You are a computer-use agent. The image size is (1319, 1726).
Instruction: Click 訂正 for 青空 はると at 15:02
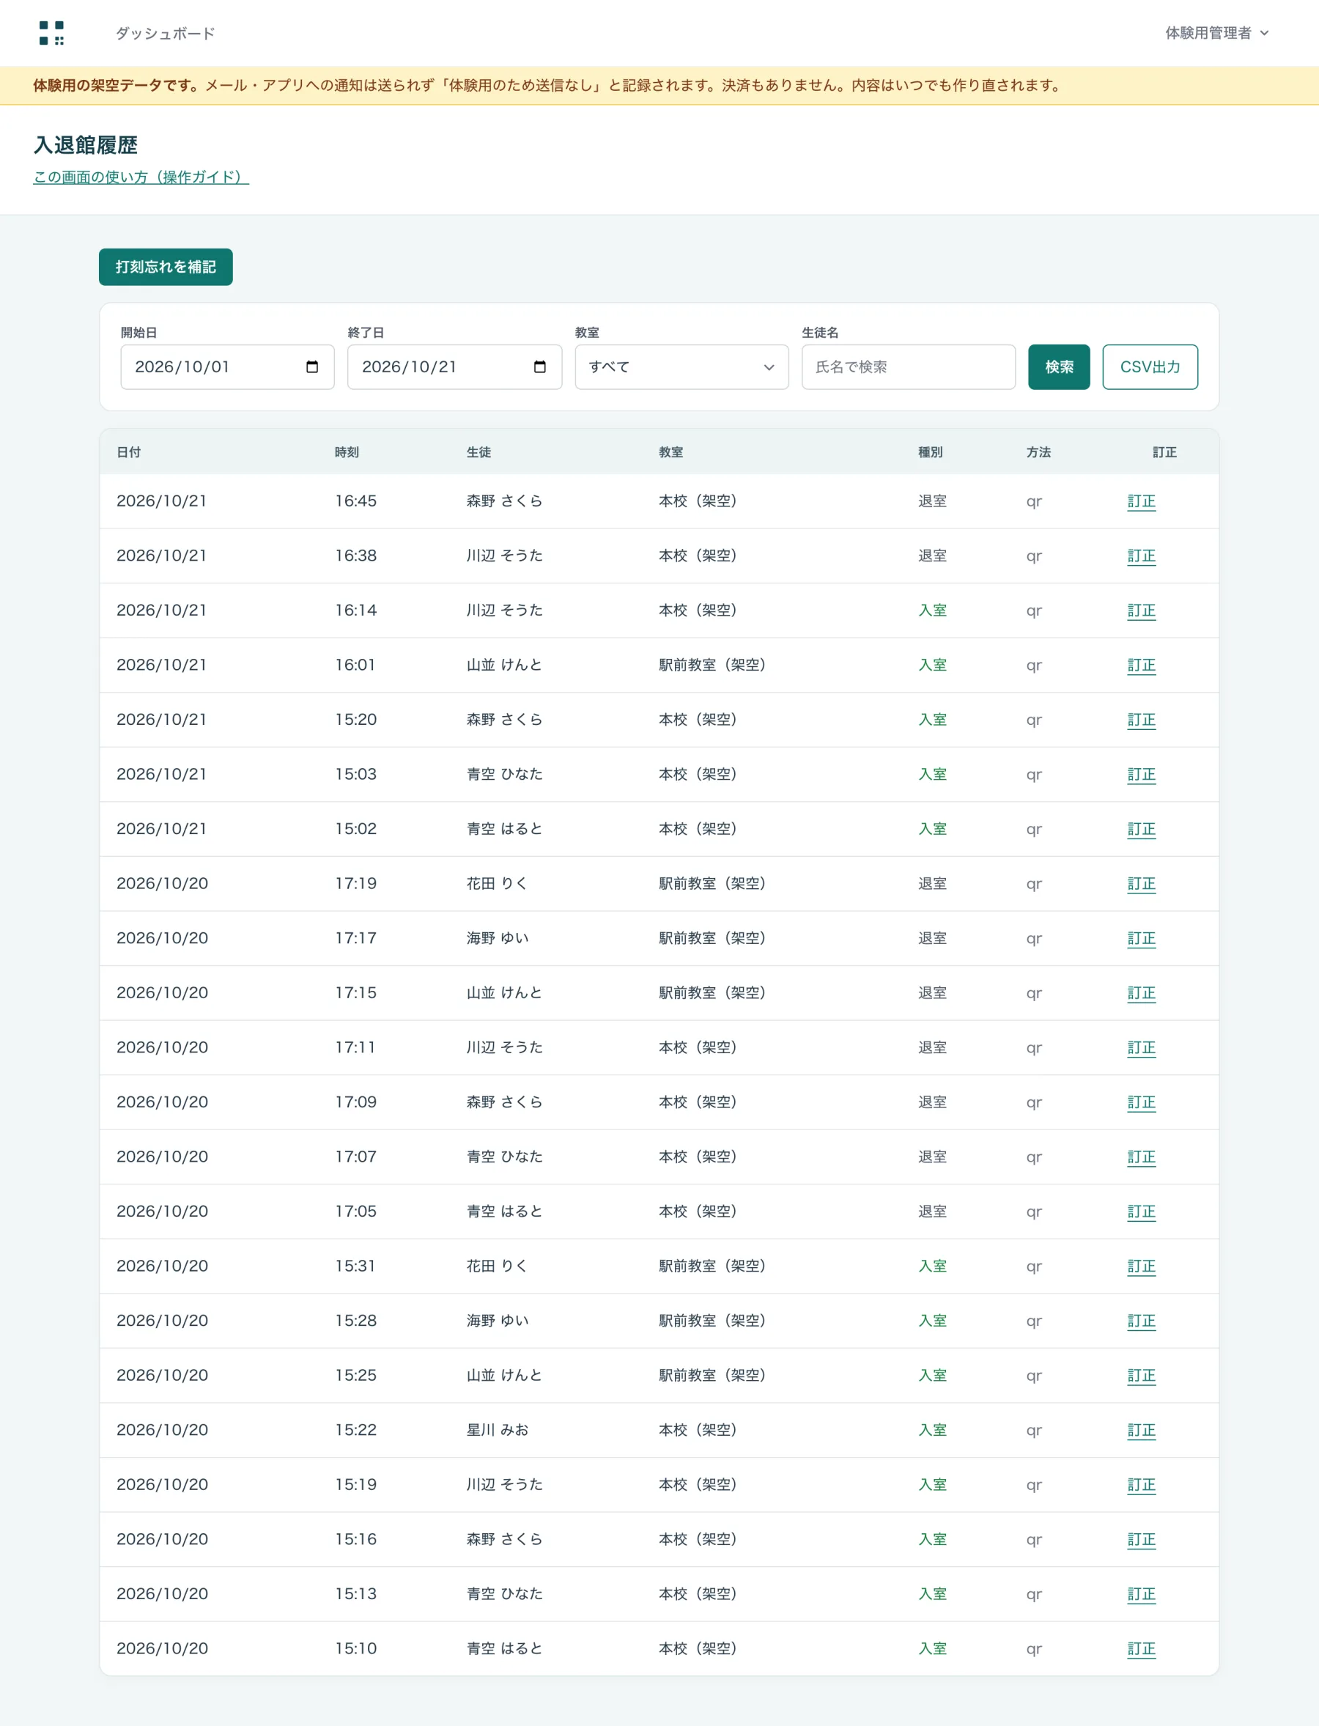tap(1142, 829)
